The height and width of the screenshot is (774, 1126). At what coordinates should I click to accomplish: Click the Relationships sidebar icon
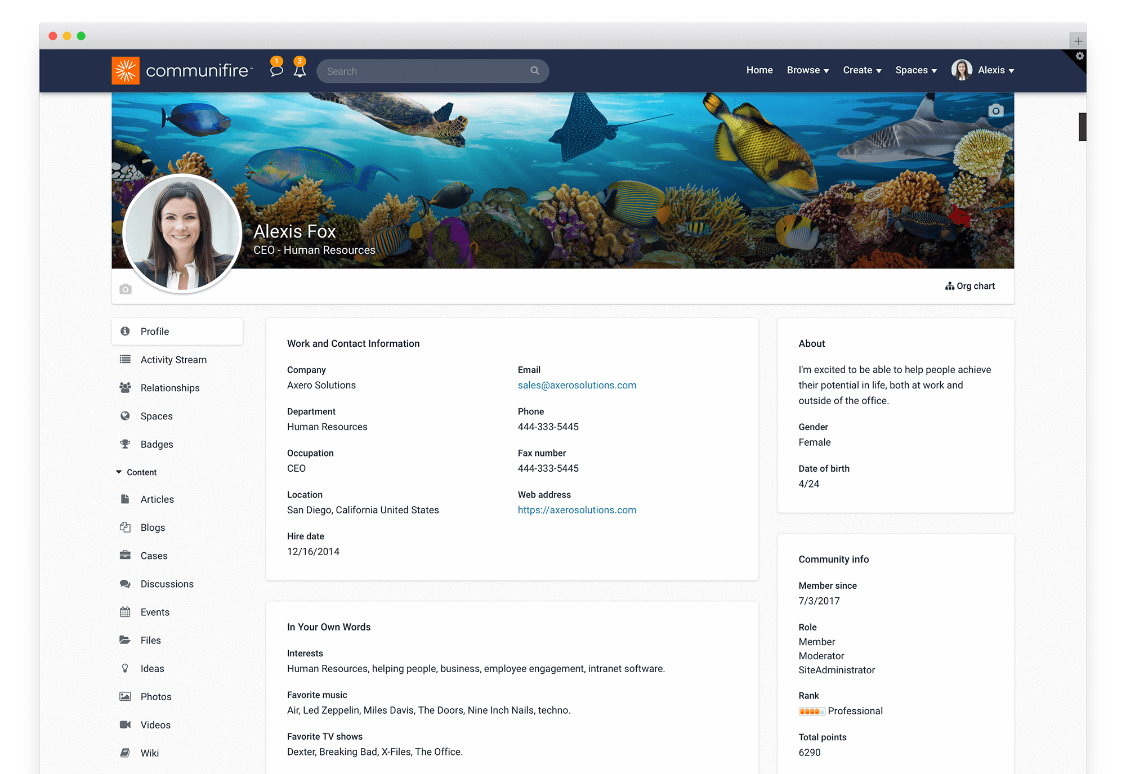(126, 387)
